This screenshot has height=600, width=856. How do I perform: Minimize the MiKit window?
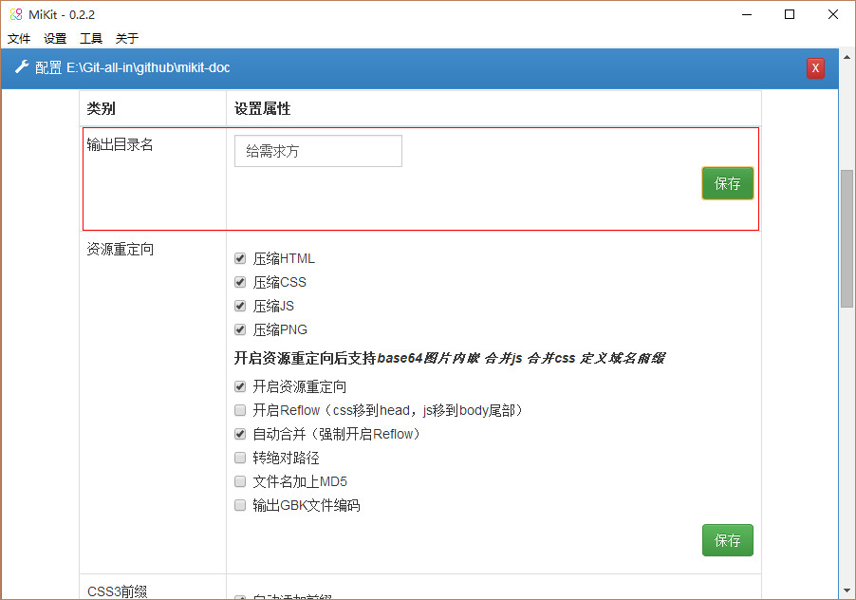(747, 14)
